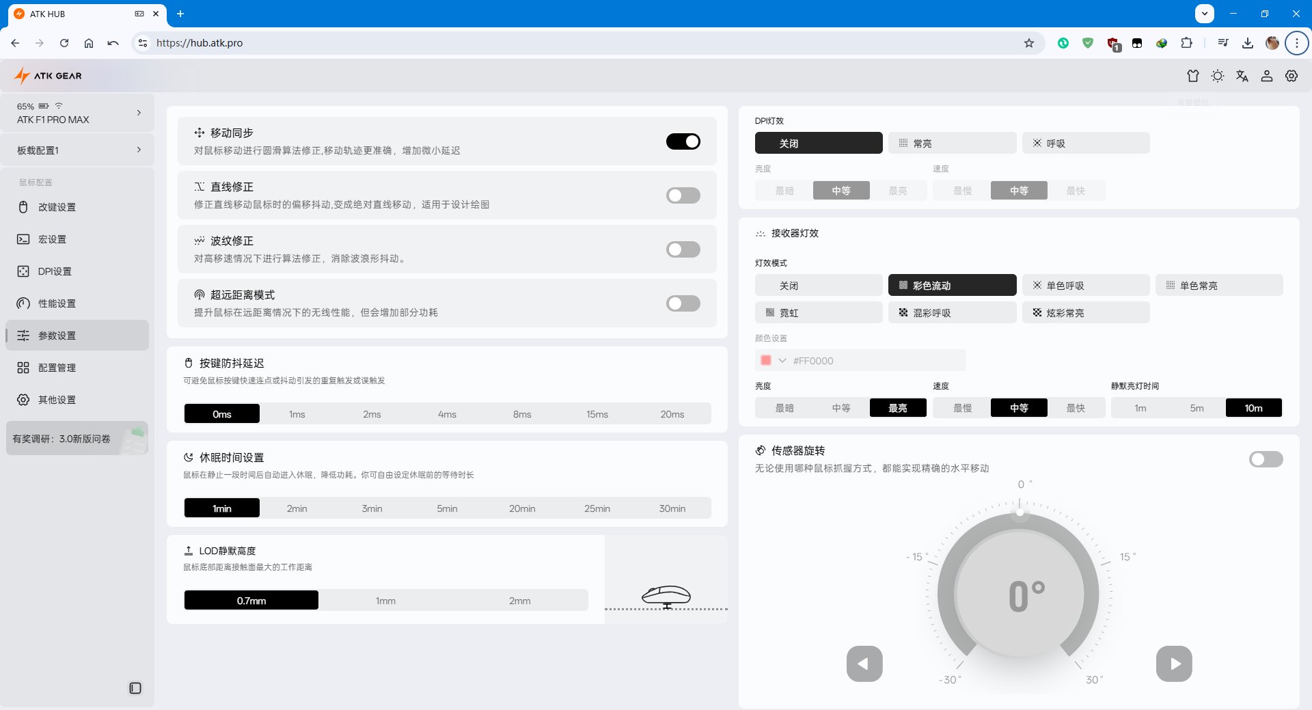Open the language translate icon
Viewport: 1312px width, 710px height.
coord(1242,76)
